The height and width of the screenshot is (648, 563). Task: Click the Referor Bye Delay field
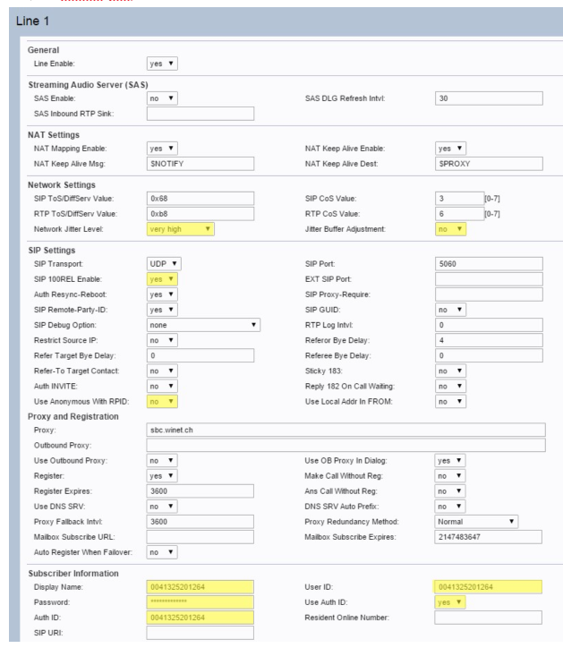pyautogui.click(x=489, y=340)
